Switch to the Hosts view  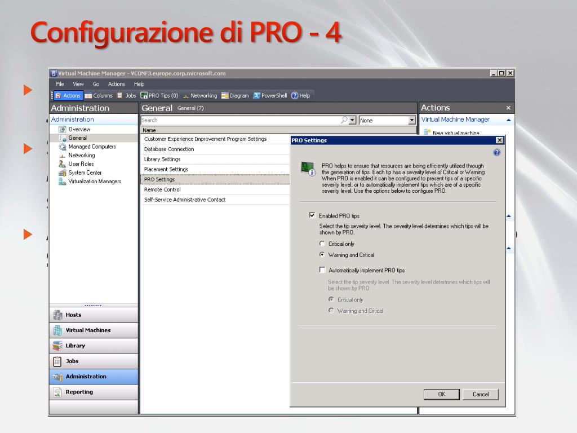coord(94,315)
